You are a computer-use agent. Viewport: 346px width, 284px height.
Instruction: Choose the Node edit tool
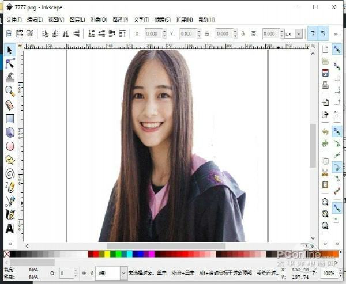coord(10,64)
